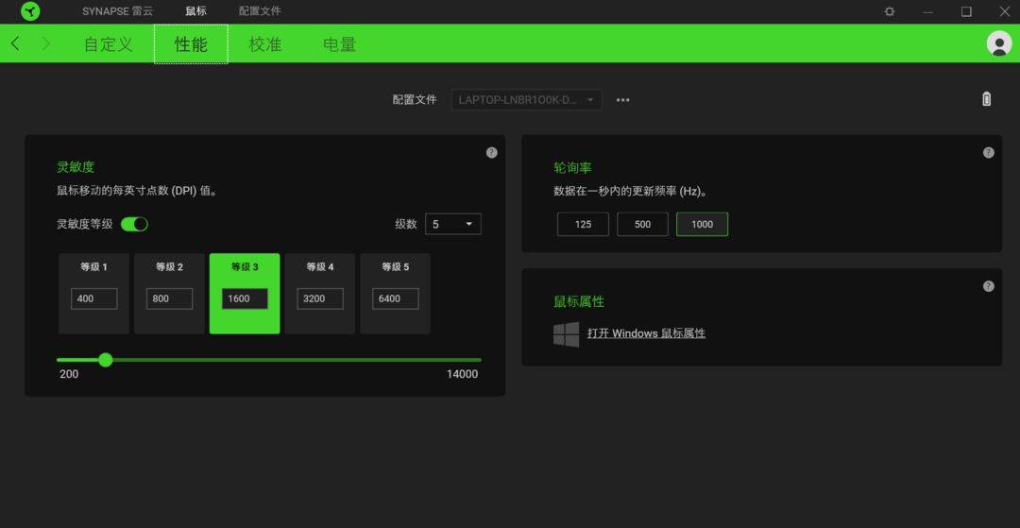
Task: Click the Windows logo icon
Action: pyautogui.click(x=566, y=333)
